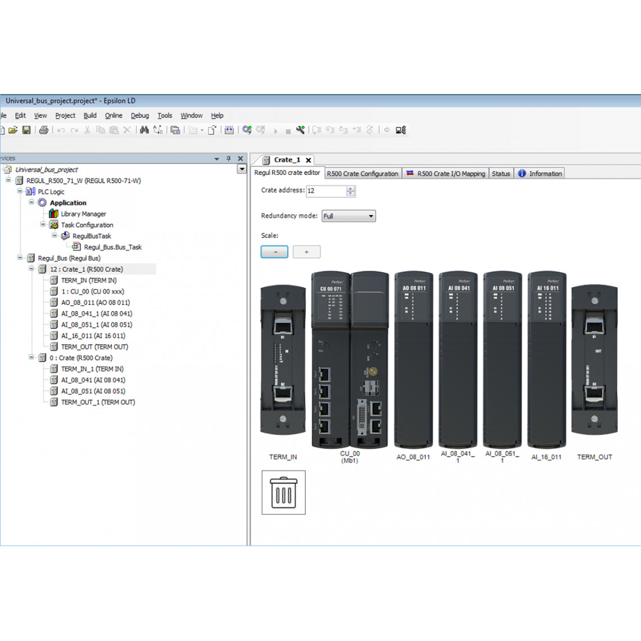
Task: Cut selection with scissors icon
Action: click(87, 130)
